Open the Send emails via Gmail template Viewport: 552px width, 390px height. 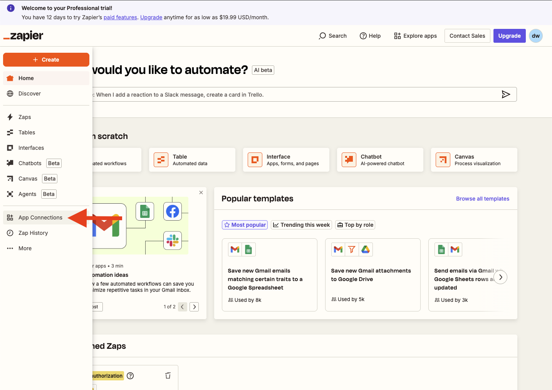point(465,275)
